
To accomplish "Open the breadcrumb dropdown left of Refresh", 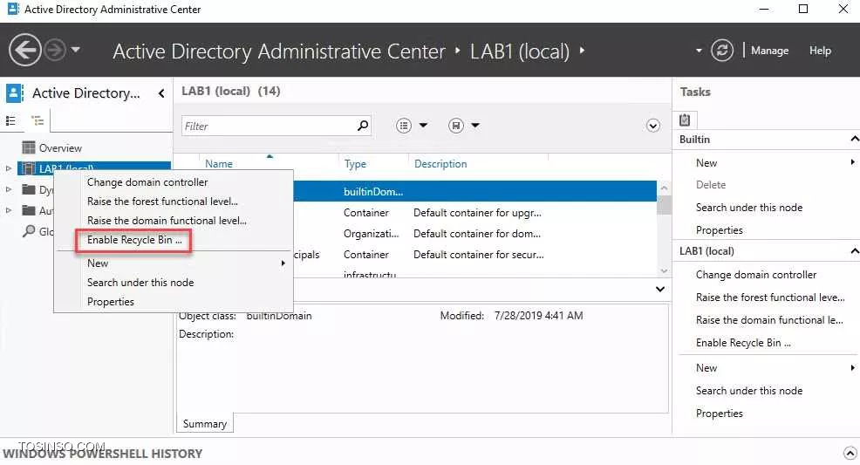I will point(698,51).
